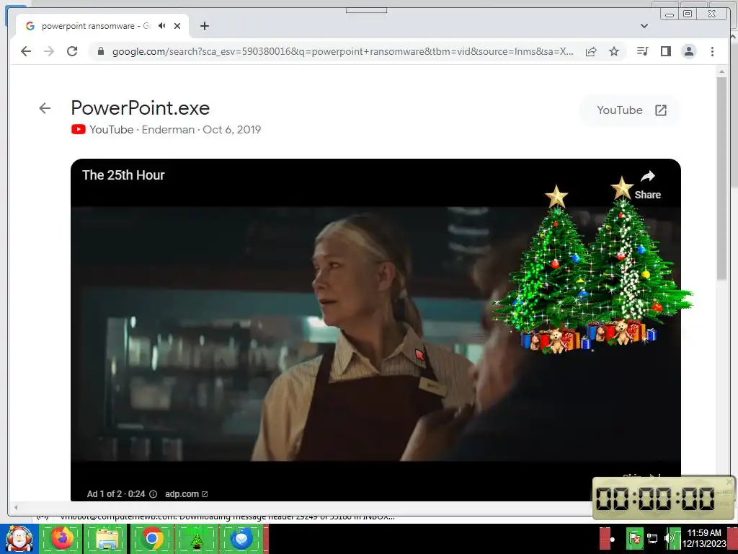Click the address bar URL

click(x=342, y=51)
